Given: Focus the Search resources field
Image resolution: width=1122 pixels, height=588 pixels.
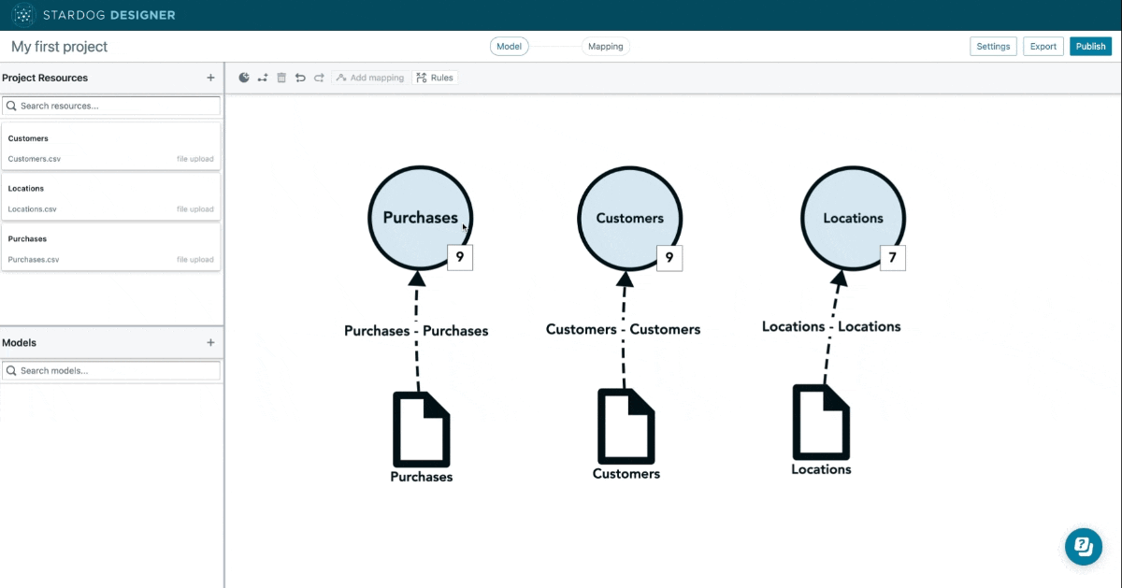Looking at the screenshot, I should 111,106.
